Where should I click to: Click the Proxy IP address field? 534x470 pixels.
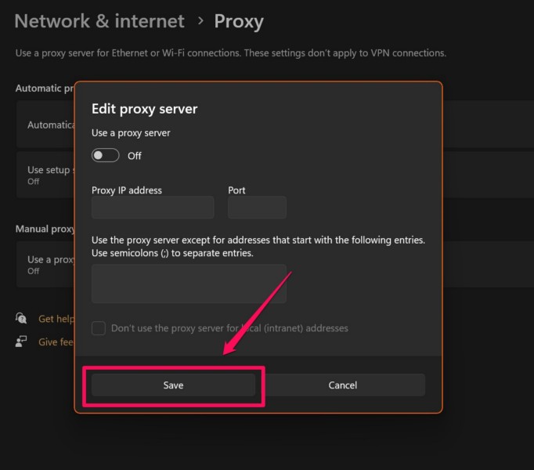[153, 208]
